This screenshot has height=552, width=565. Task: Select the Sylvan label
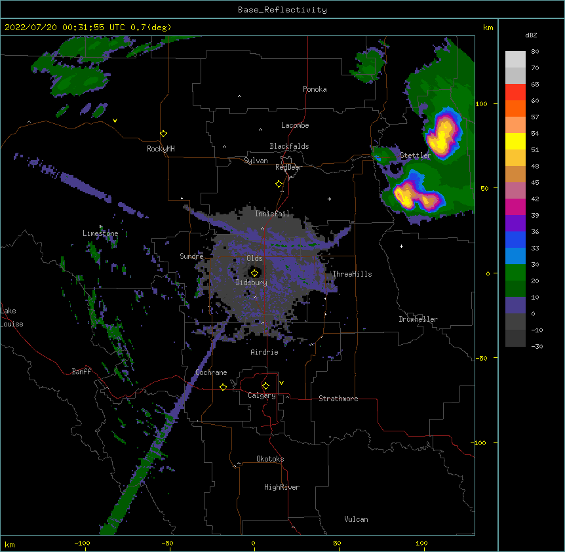point(256,161)
